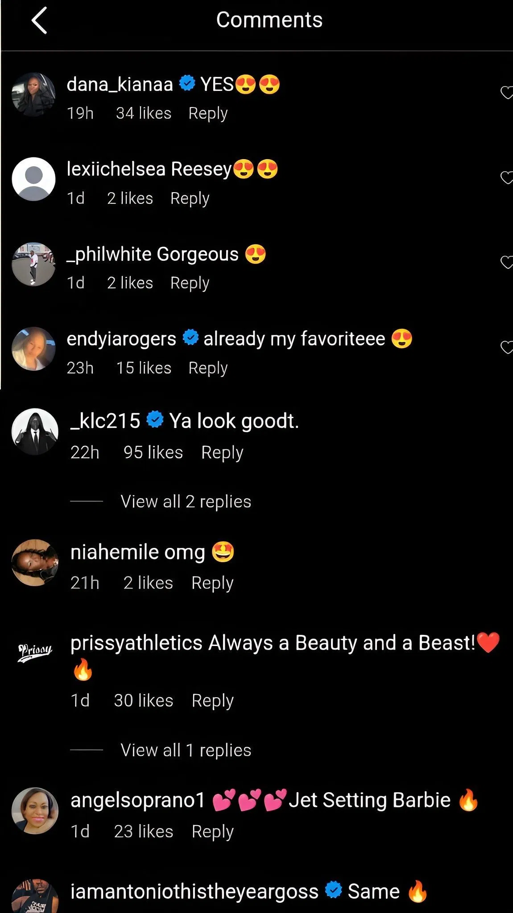The image size is (513, 913).
Task: Open lexiichelsea's default avatar
Action: 33,179
